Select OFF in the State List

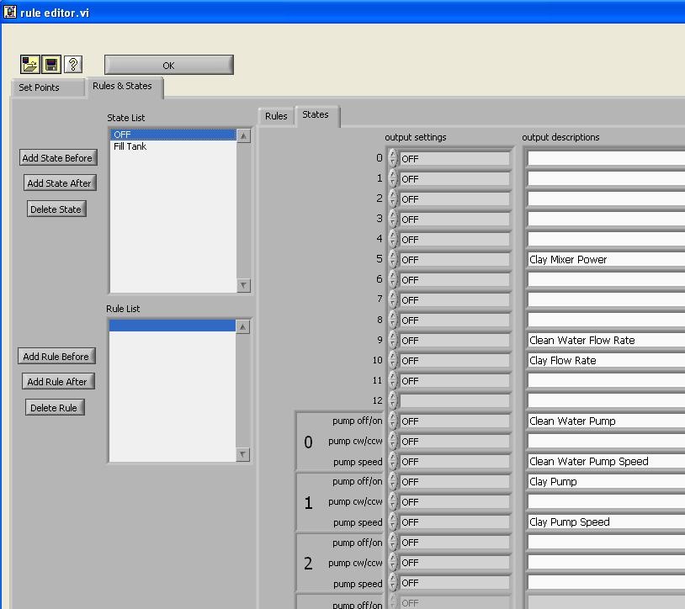[173, 135]
